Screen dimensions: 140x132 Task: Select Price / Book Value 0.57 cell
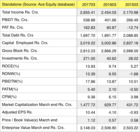pos(108,120)
